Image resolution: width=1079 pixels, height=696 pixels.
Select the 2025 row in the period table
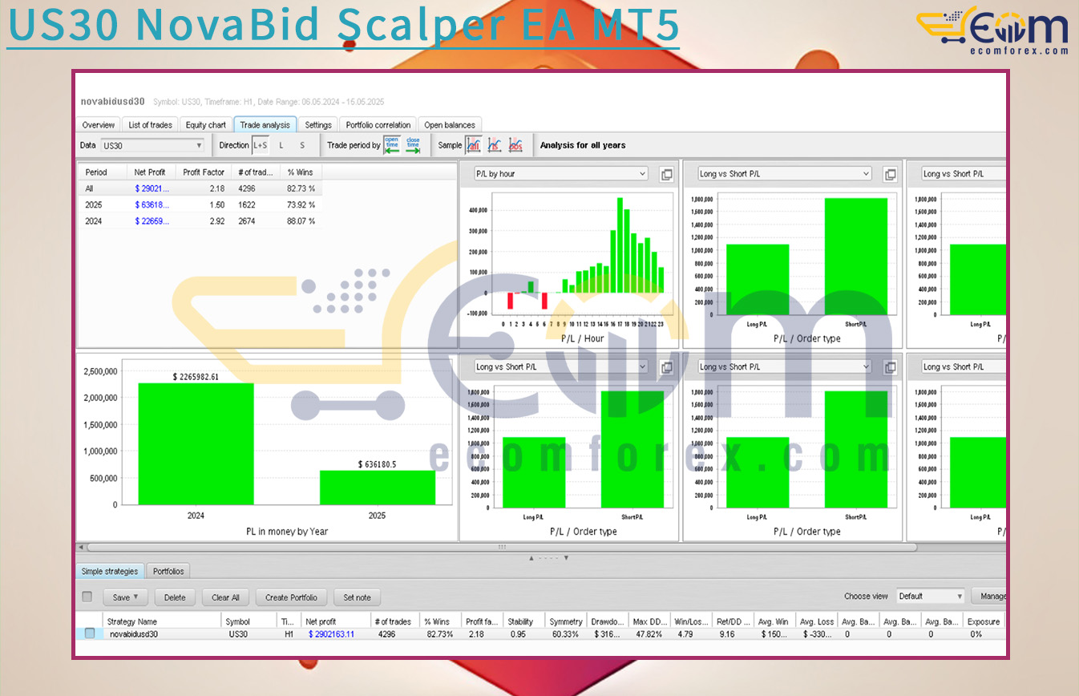tap(200, 204)
